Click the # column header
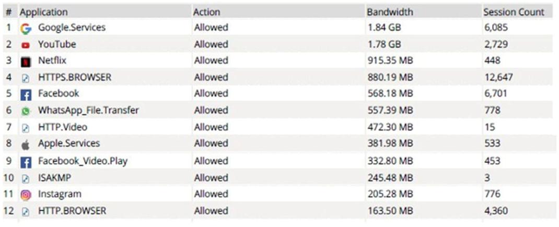 pyautogui.click(x=8, y=12)
